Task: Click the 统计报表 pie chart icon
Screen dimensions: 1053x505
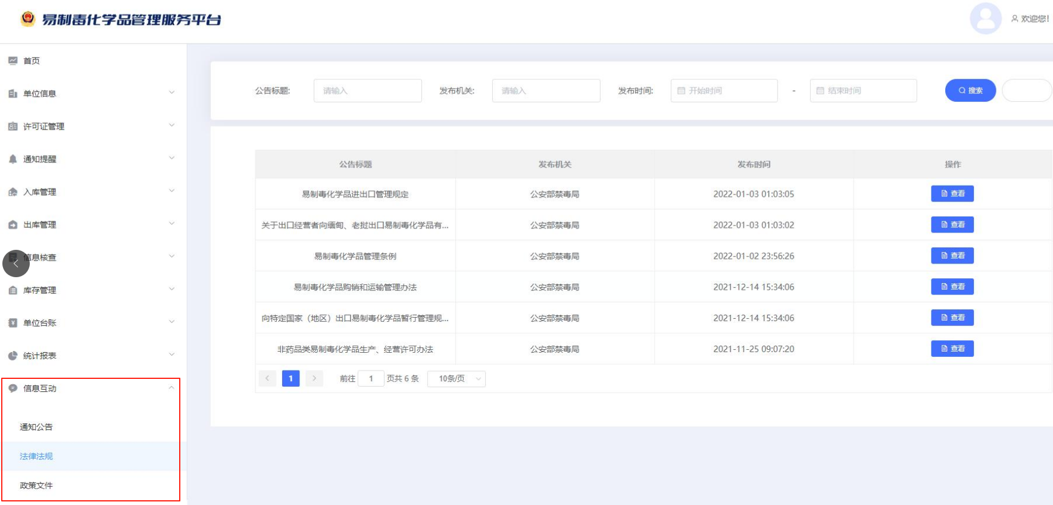Action: pos(13,356)
